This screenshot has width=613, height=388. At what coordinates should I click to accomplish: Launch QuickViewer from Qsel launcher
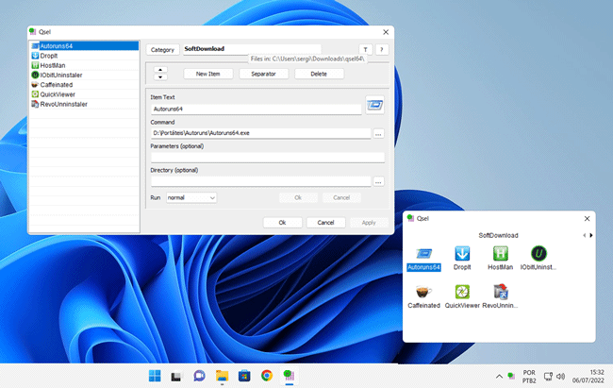point(462,296)
